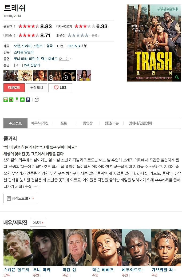
Task: Expand the 제작노트 보기 dropdown
Action: click(20, 198)
